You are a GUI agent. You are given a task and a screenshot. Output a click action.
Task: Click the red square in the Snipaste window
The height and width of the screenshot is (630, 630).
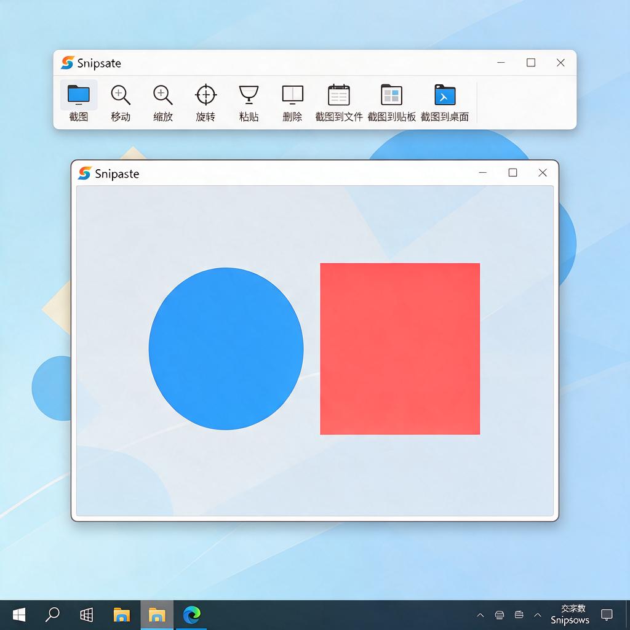pos(400,349)
